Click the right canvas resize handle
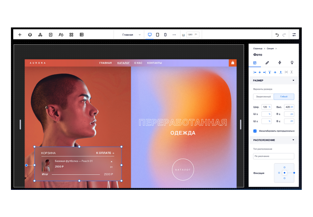Screen dimensions: 313x217 pyautogui.click(x=241, y=125)
